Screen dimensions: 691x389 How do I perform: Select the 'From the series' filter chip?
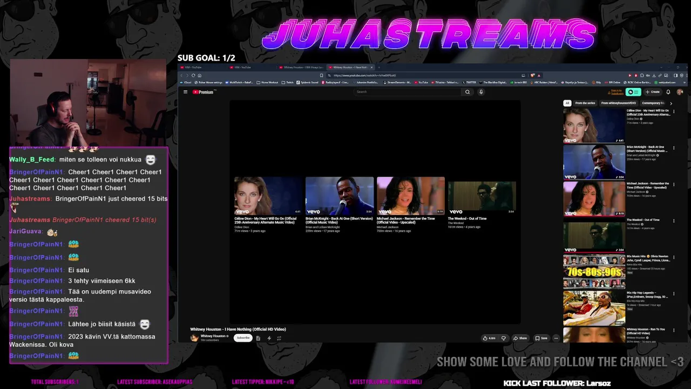tap(585, 103)
